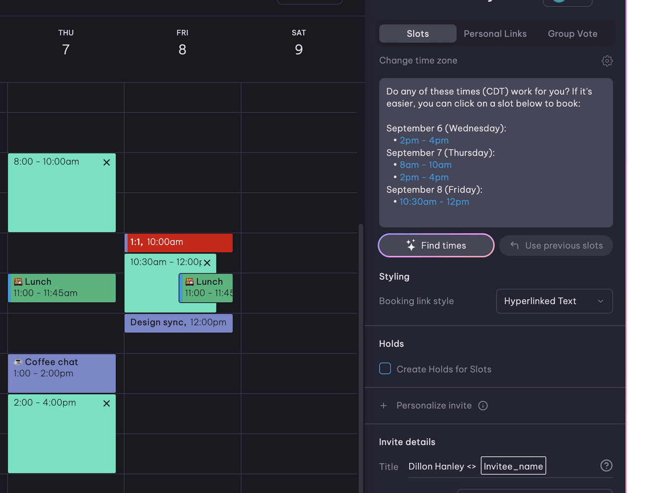Click the sparkle icon on Find times

click(410, 245)
